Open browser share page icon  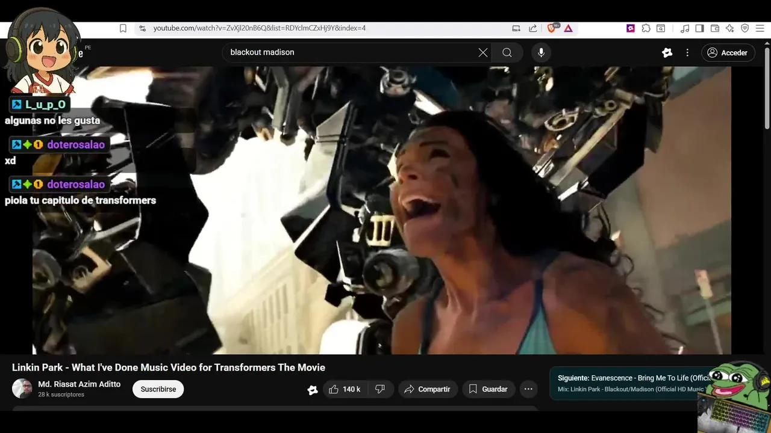tap(533, 28)
